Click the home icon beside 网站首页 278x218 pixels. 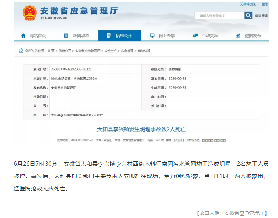point(23,36)
